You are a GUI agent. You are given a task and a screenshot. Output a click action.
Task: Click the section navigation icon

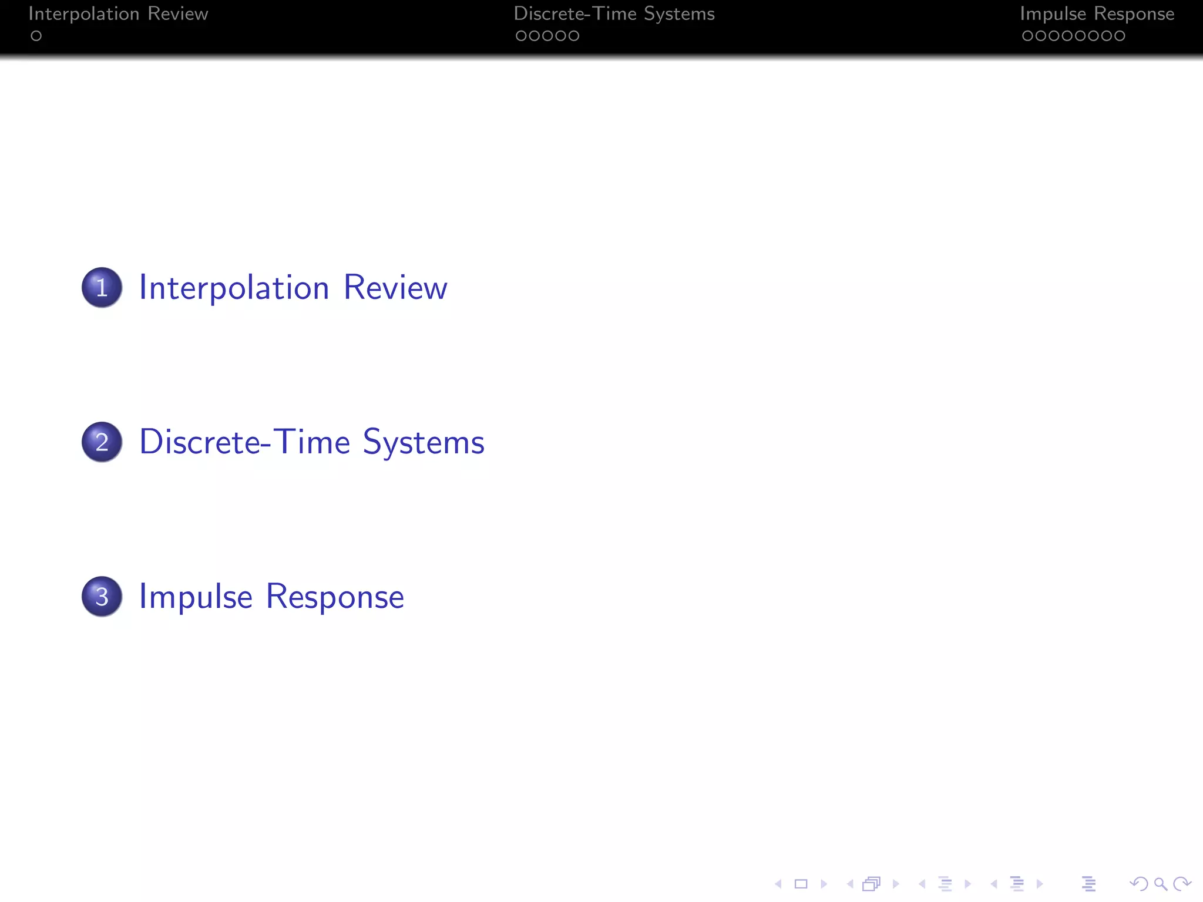click(x=1017, y=884)
